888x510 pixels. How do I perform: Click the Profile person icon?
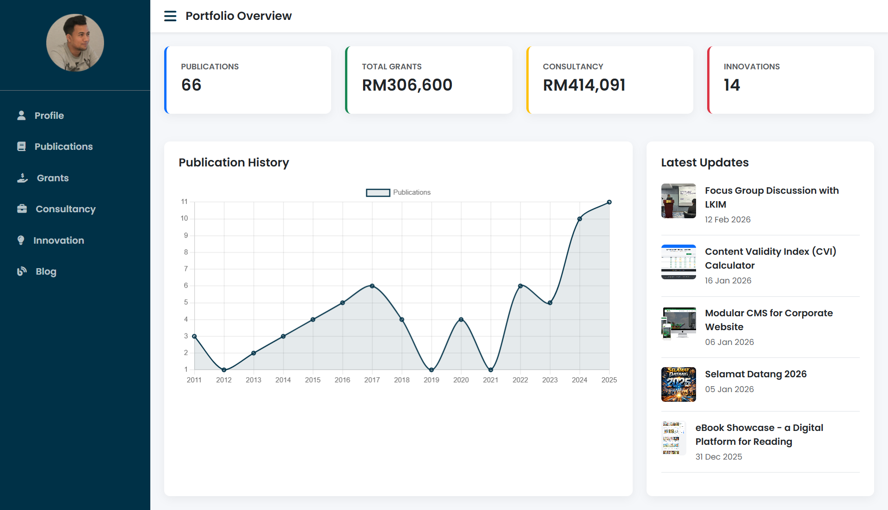pos(21,116)
